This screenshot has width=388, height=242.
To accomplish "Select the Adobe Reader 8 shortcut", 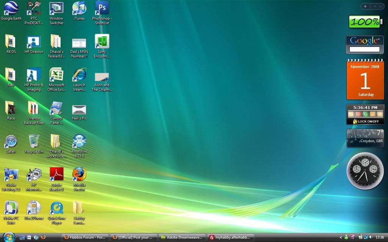I will click(56, 175).
